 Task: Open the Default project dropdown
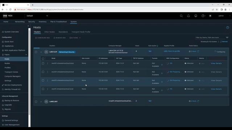coord(37,16)
